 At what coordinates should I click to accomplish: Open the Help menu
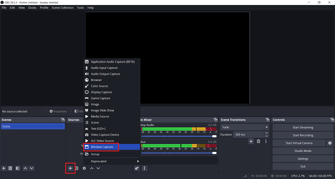point(90,8)
